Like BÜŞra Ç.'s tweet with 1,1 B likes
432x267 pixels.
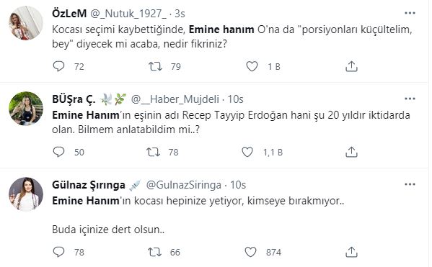[x=247, y=152]
